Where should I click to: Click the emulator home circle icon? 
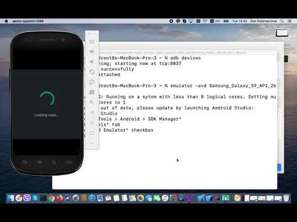[92, 123]
